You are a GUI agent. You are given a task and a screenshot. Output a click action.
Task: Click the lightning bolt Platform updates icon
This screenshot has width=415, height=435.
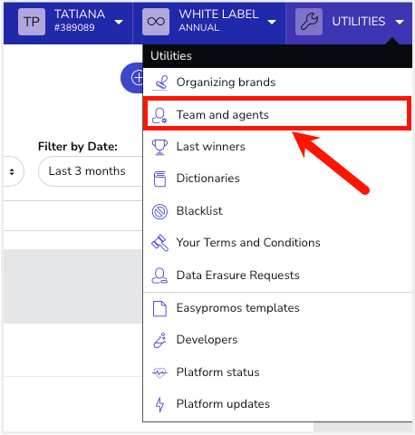click(159, 404)
